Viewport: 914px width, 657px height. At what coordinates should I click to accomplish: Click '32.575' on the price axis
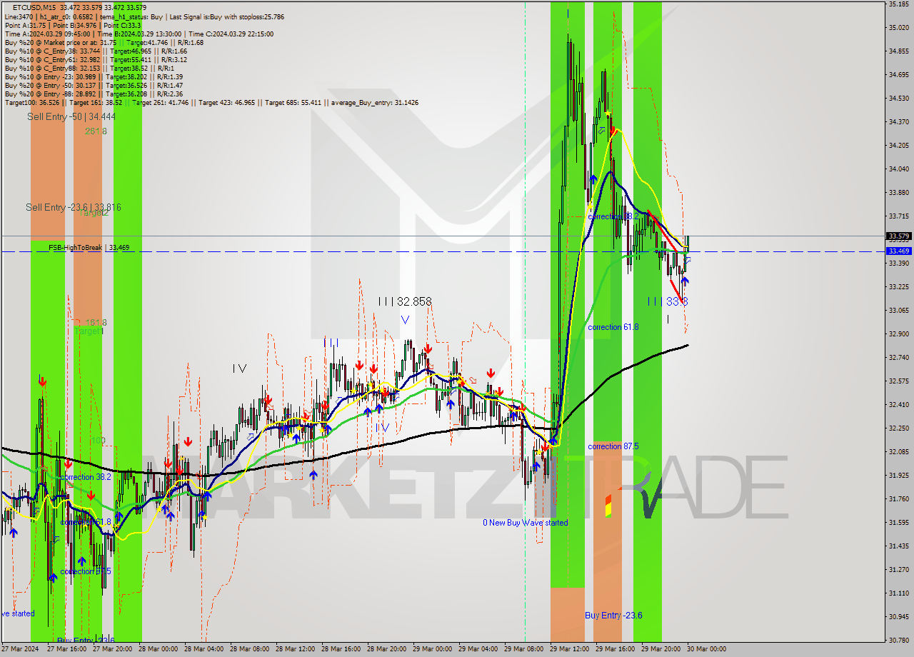(x=898, y=381)
